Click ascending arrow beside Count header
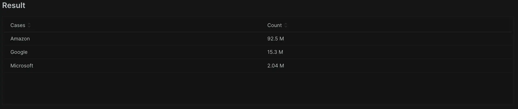 tap(286, 24)
